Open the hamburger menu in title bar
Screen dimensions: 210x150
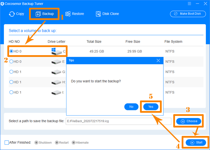point(189,4)
